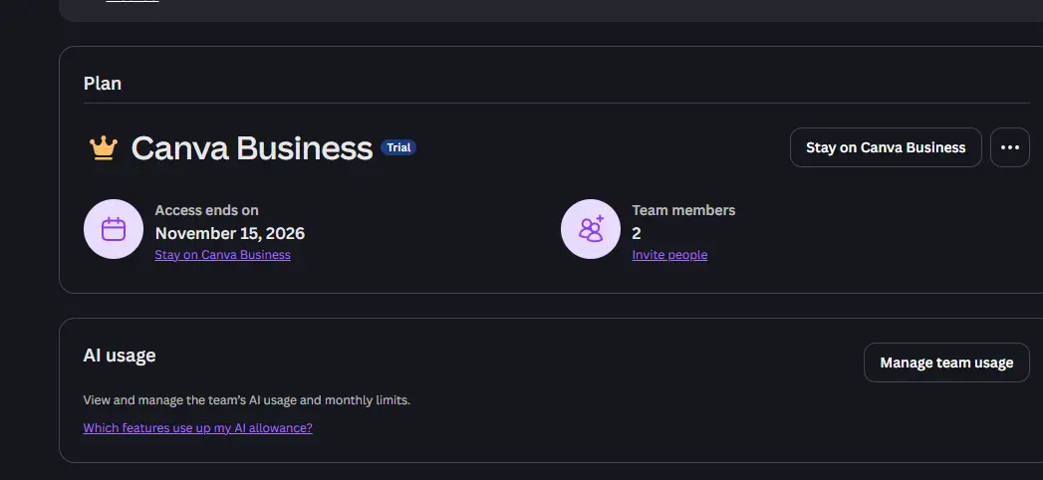The width and height of the screenshot is (1043, 480).
Task: Open the Invite people link
Action: (669, 255)
